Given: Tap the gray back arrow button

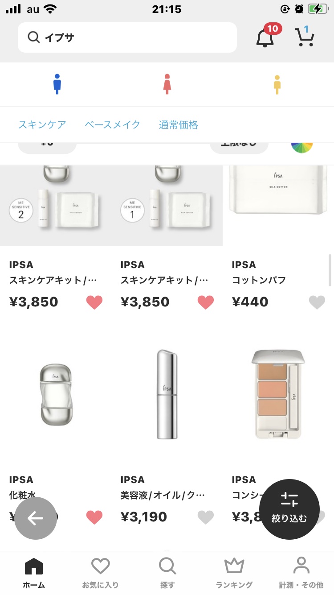Looking at the screenshot, I should (x=36, y=518).
